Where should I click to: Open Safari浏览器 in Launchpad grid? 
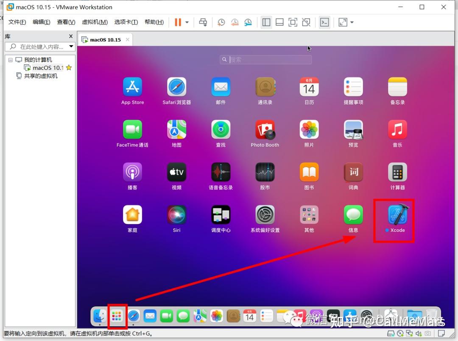pos(176,87)
